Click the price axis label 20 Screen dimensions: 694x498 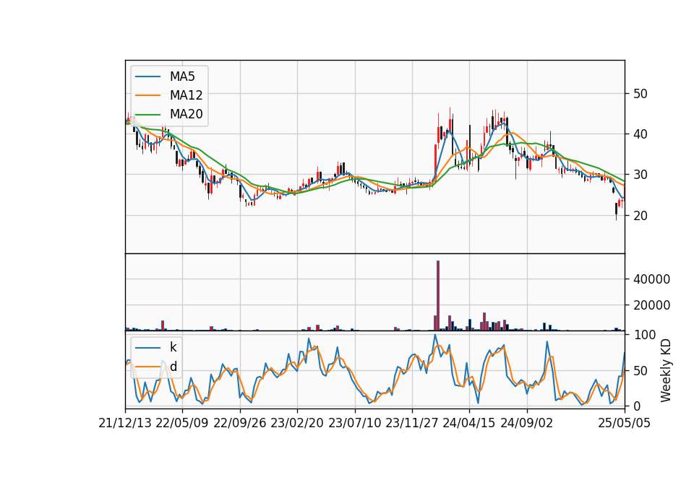tap(641, 216)
